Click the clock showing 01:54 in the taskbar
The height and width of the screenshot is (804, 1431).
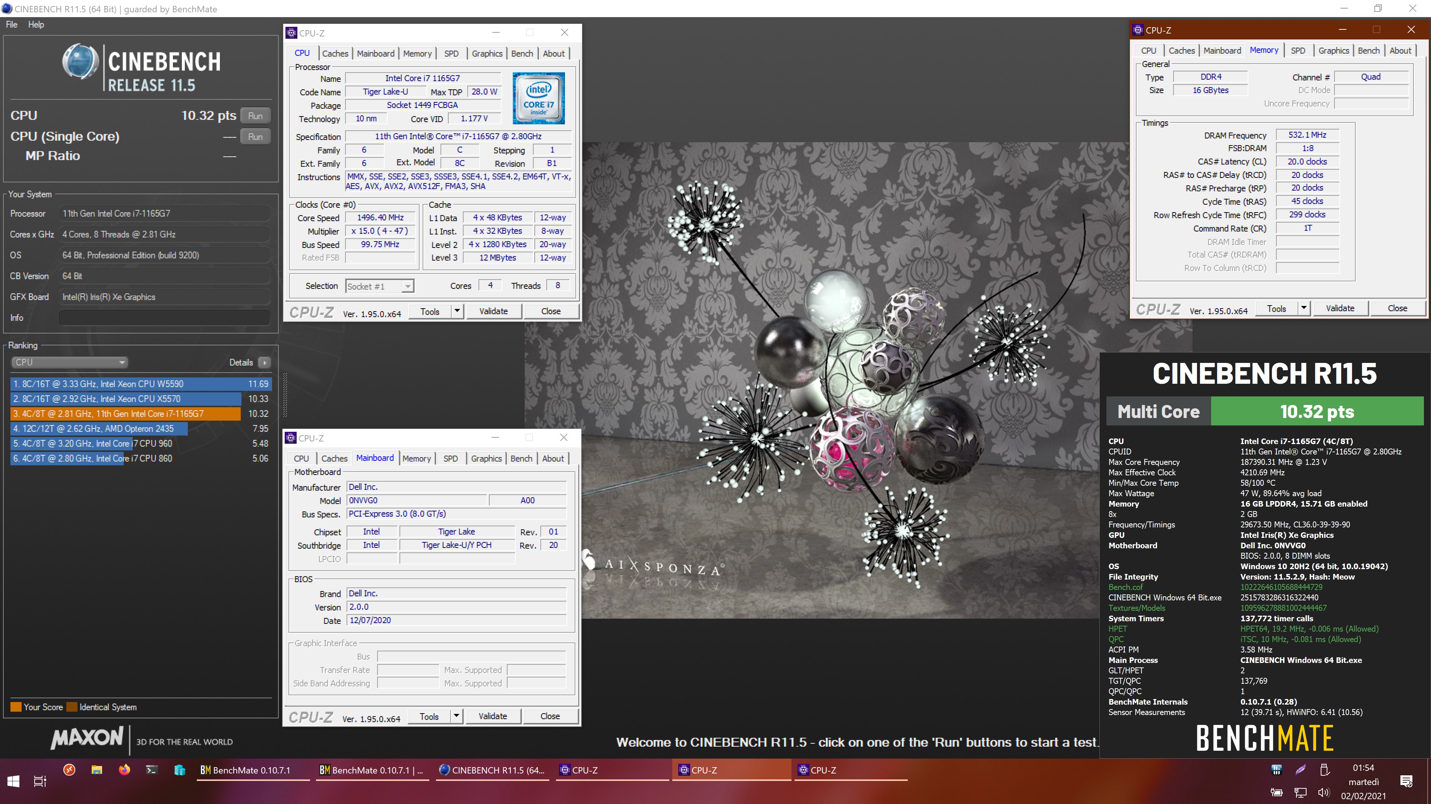(1363, 768)
